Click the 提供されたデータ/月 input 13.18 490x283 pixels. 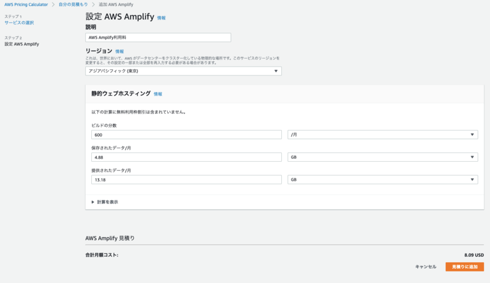pyautogui.click(x=187, y=179)
